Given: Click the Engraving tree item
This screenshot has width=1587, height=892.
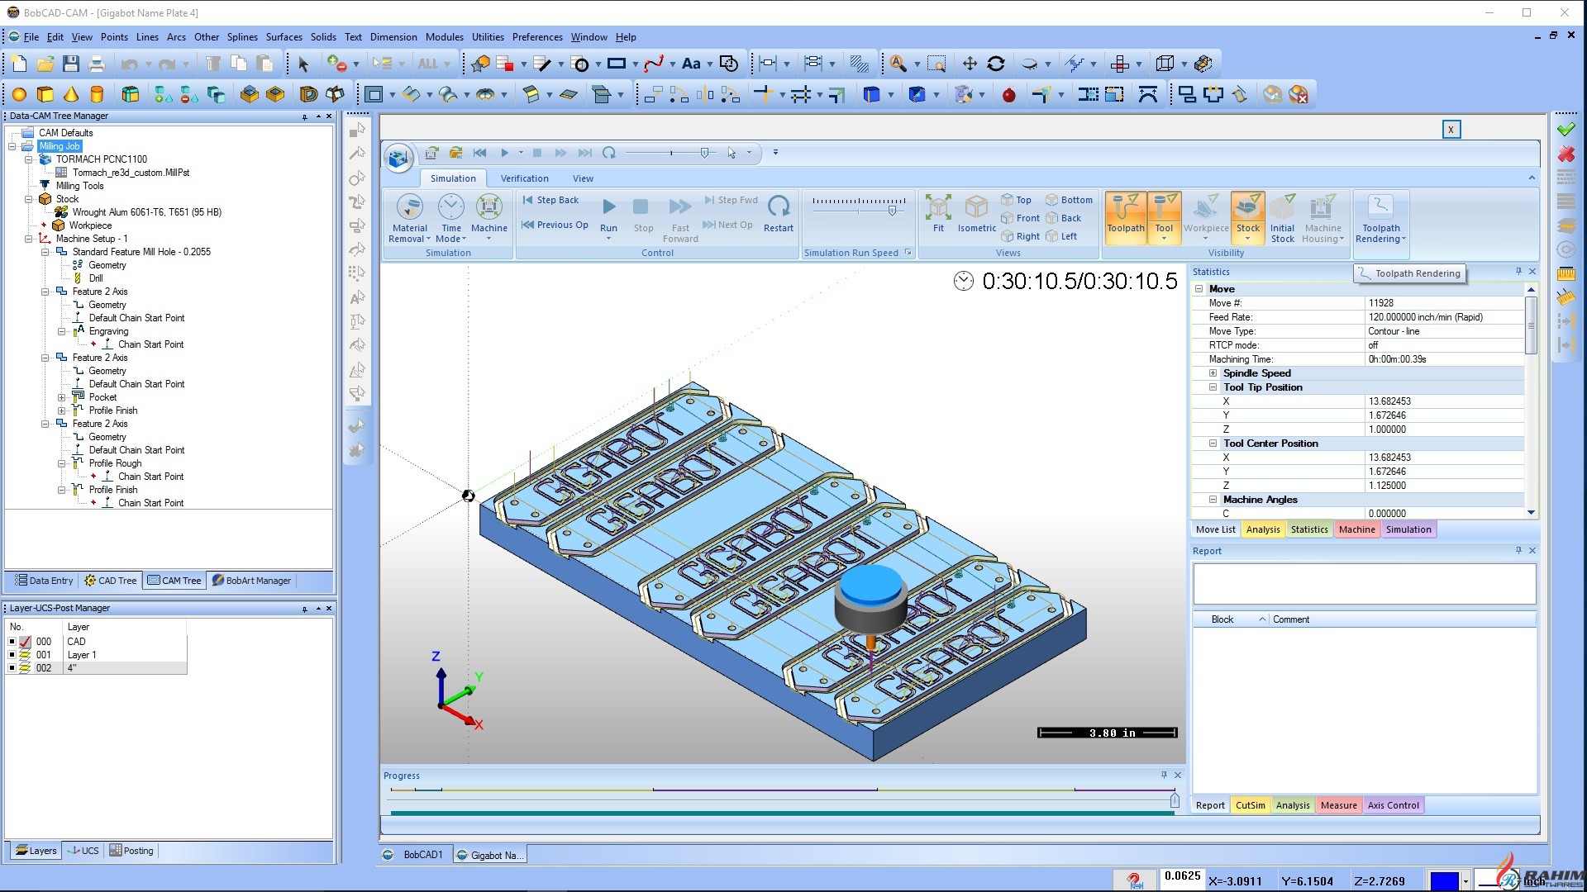Looking at the screenshot, I should (x=108, y=330).
